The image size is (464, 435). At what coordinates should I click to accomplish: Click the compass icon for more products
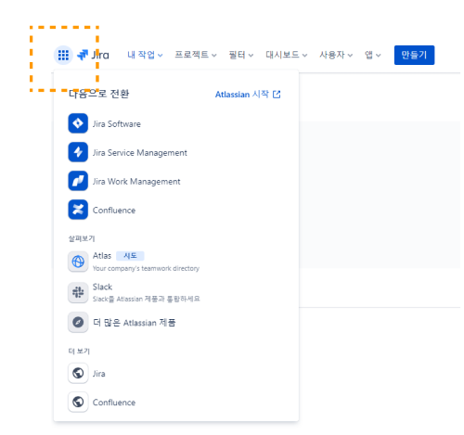click(78, 322)
